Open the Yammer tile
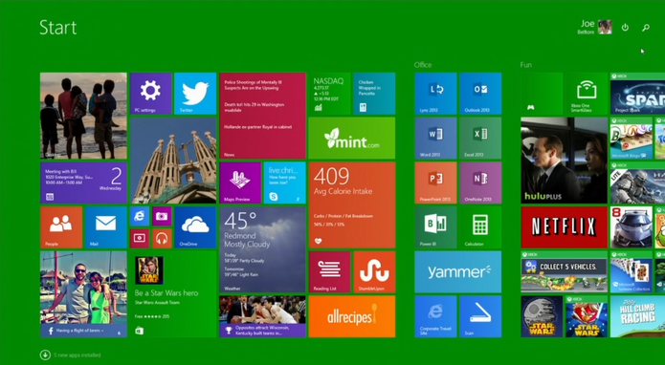The image size is (665, 365). click(458, 272)
